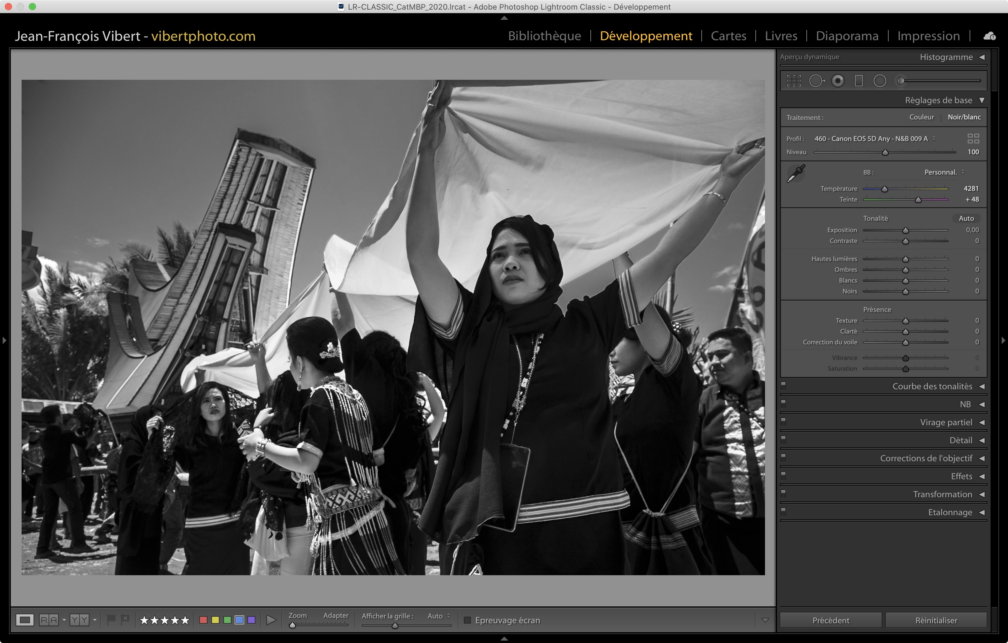Select the Crop Overlay tool

tap(794, 81)
